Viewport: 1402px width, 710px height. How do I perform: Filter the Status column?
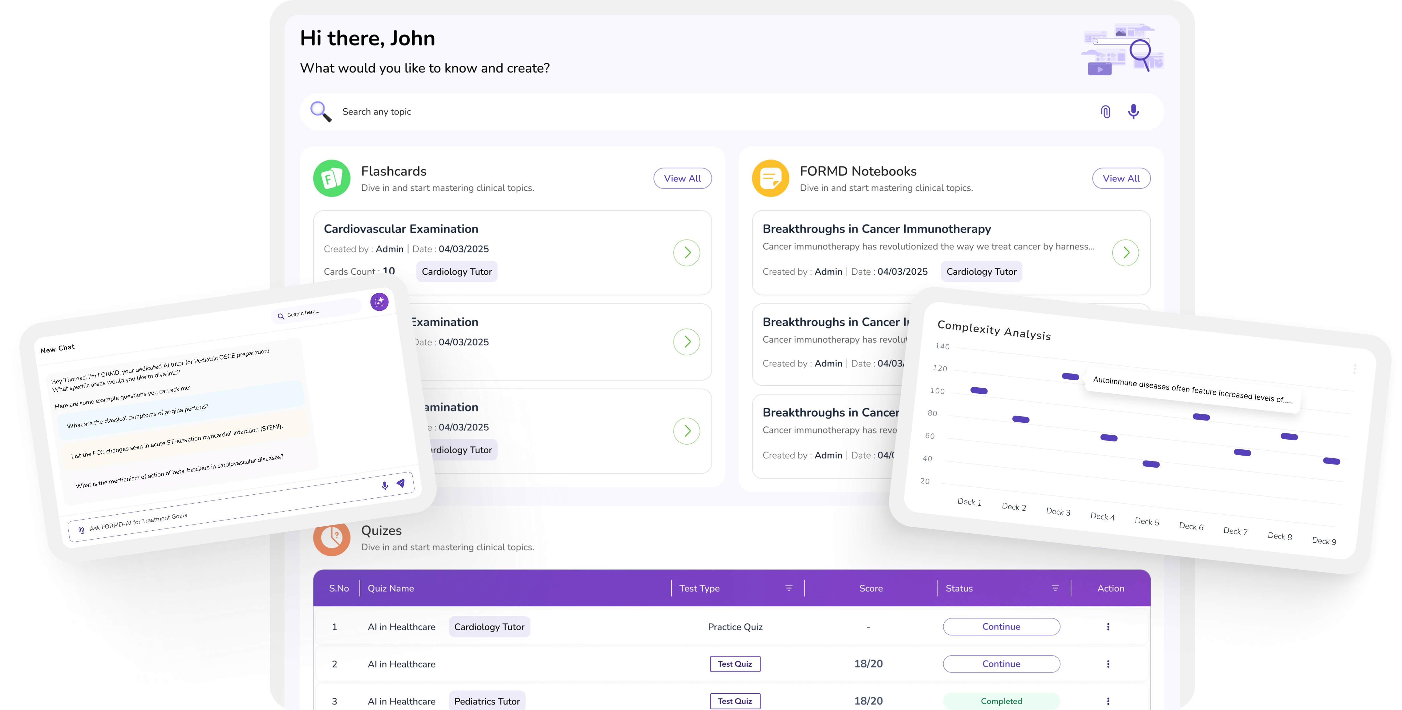(1055, 588)
